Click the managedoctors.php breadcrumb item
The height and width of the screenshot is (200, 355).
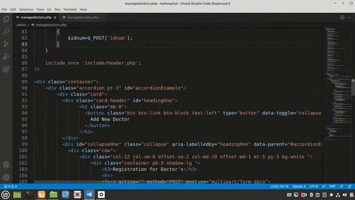(51, 25)
